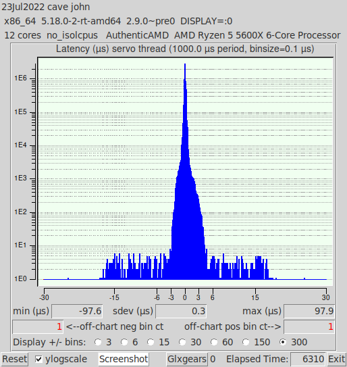347x367 pixels.
Task: Exit the latency histogram
Action: 336,359
